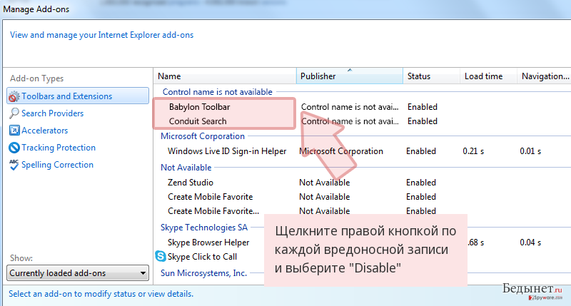Open the Currently loaded add-ons dropdown
This screenshot has width=571, height=306.
(78, 273)
